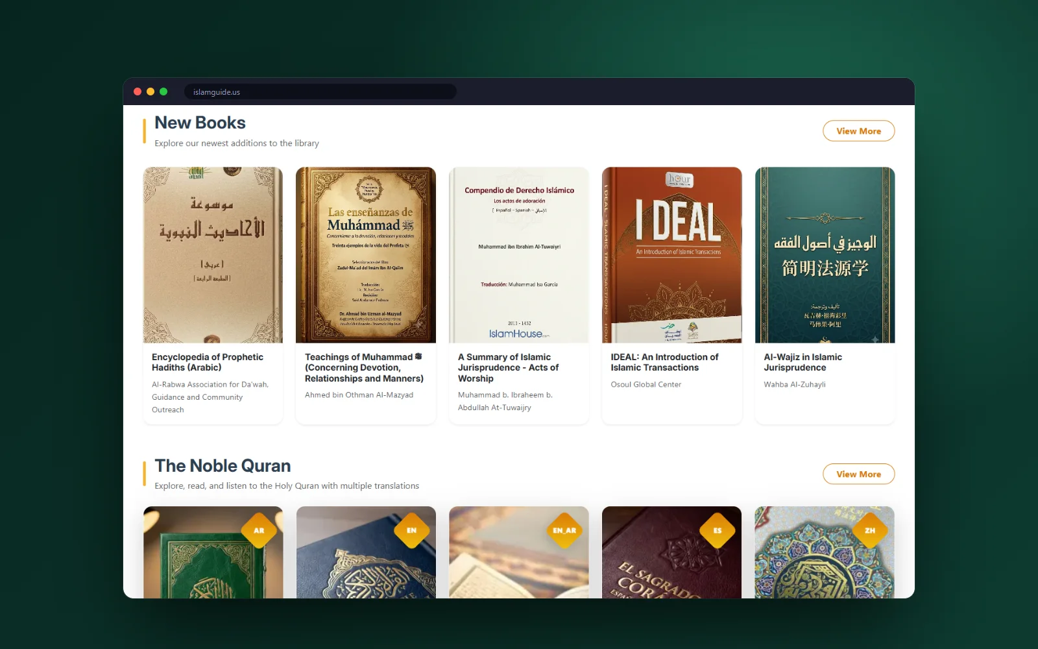Open the IDEAL book cover
The width and height of the screenshot is (1038, 649).
coord(671,255)
